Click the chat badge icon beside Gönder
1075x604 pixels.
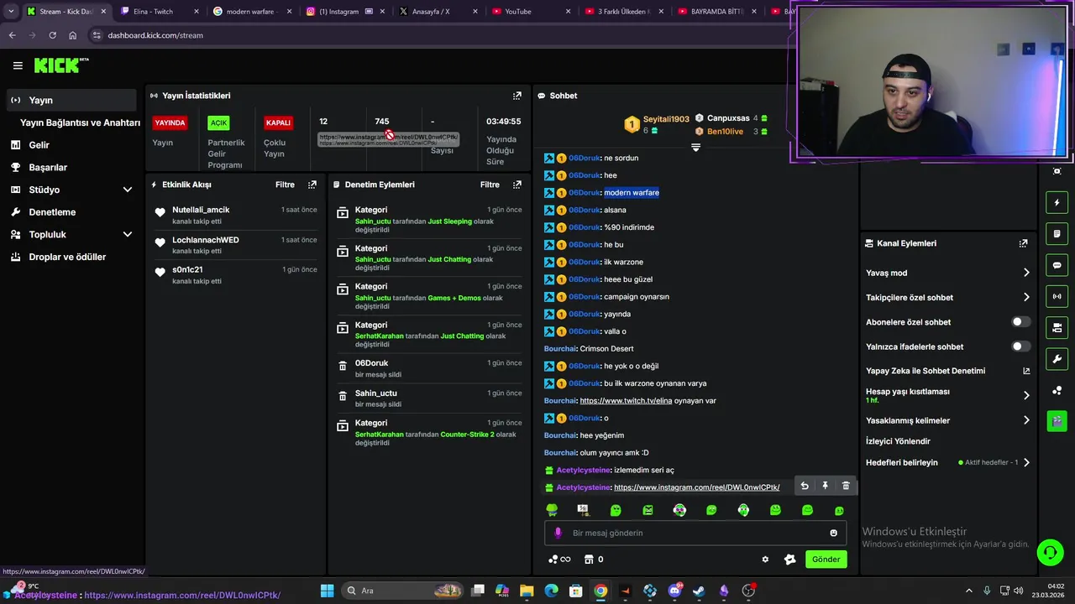coord(789,560)
